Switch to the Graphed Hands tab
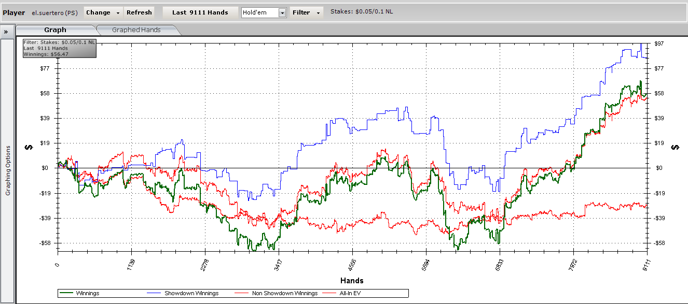The width and height of the screenshot is (688, 304). [x=136, y=30]
